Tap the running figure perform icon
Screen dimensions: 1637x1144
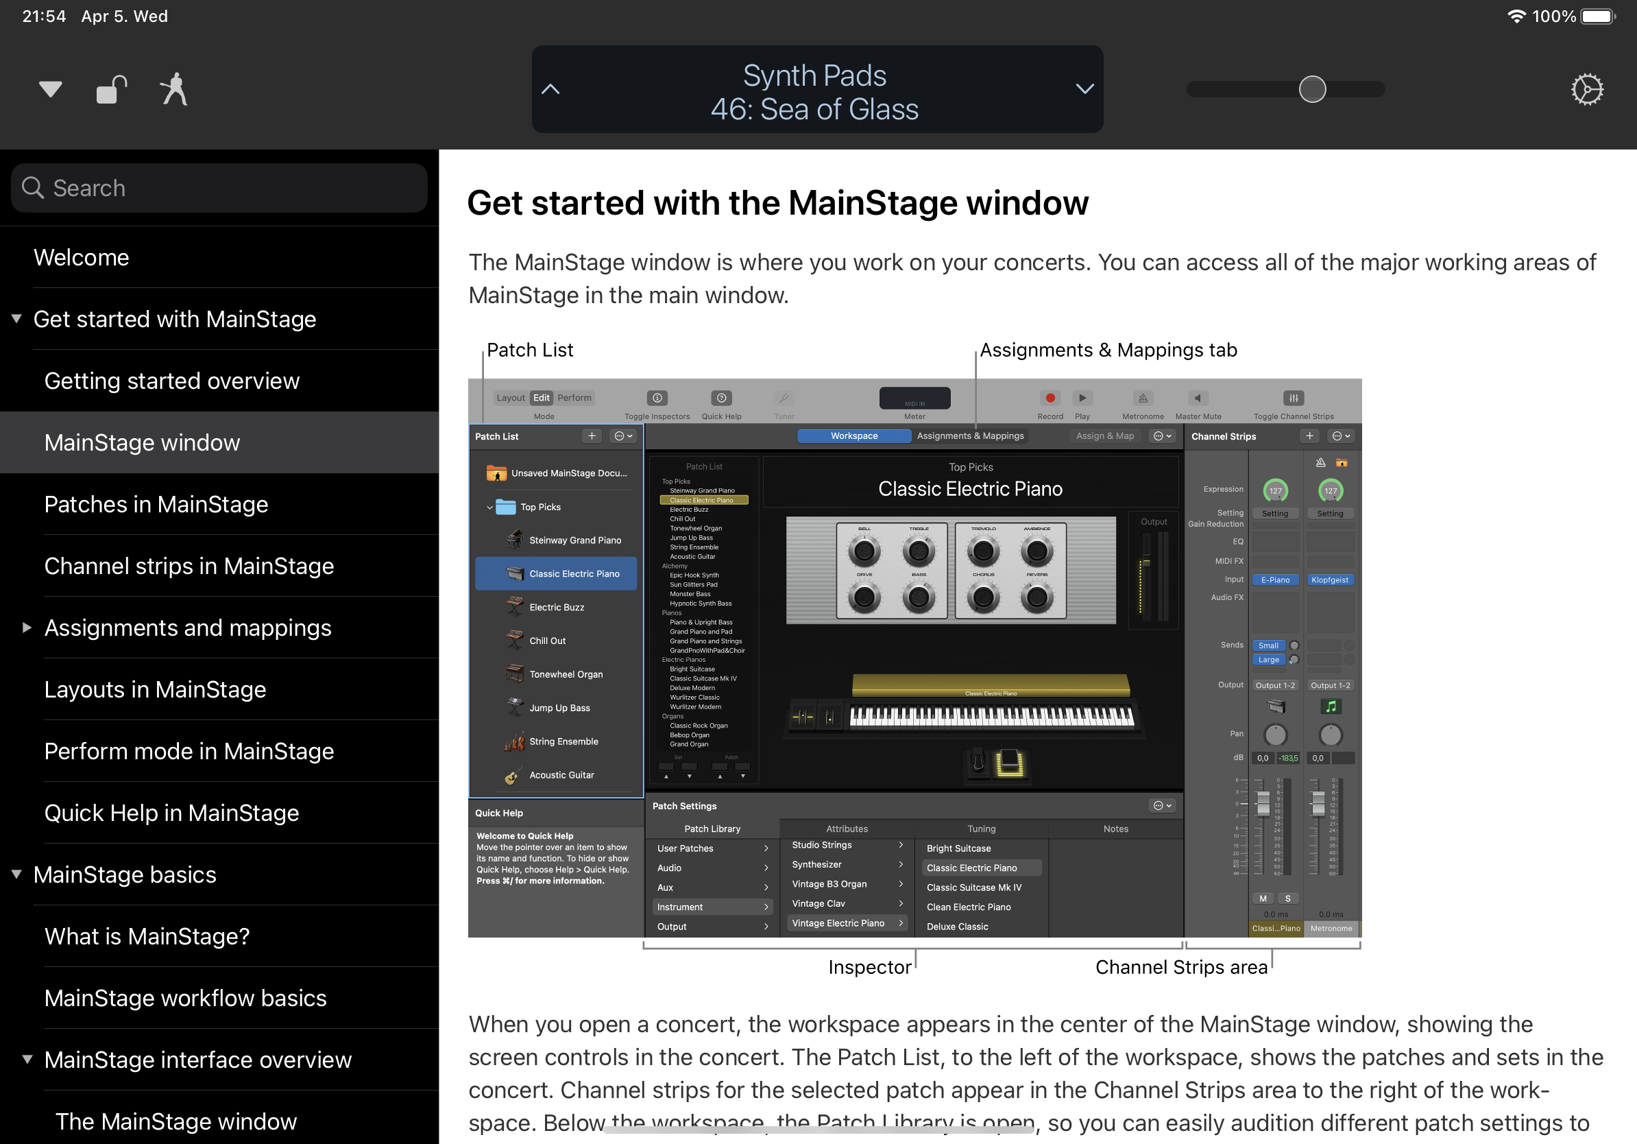point(173,90)
